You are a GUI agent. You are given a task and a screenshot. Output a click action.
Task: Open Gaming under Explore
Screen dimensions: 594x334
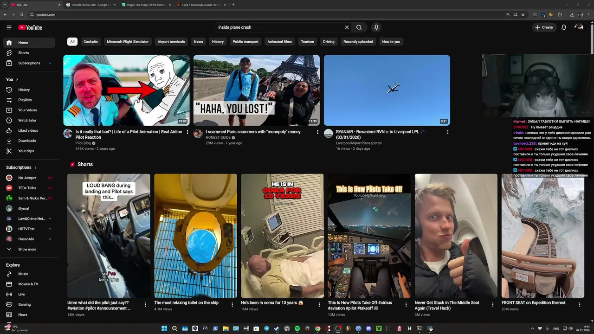(29, 304)
